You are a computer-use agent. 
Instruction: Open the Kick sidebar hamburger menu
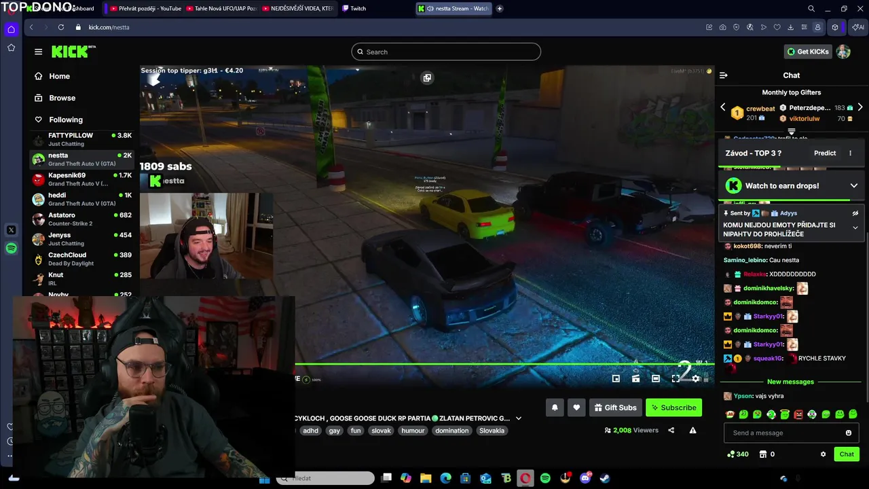[x=38, y=52]
